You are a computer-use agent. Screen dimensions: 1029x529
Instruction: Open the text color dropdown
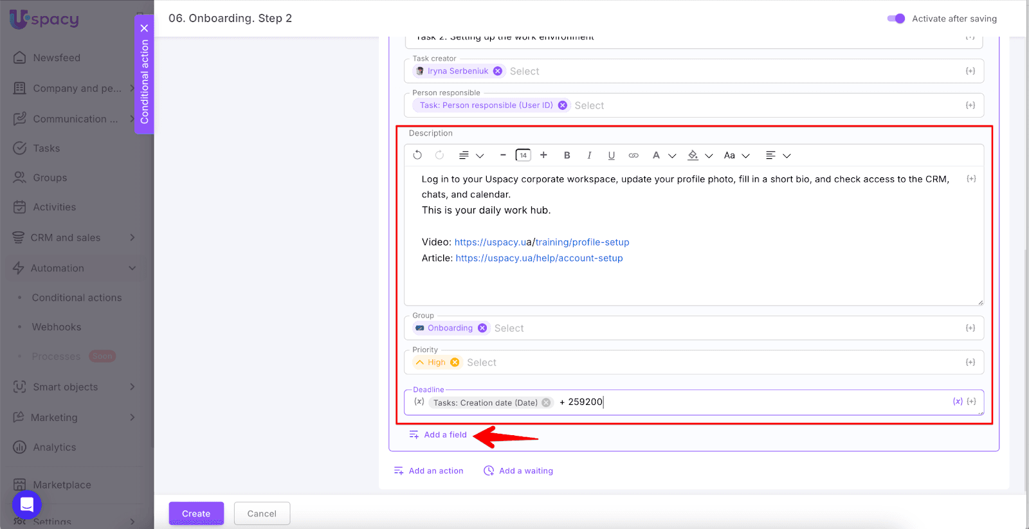[x=664, y=155]
